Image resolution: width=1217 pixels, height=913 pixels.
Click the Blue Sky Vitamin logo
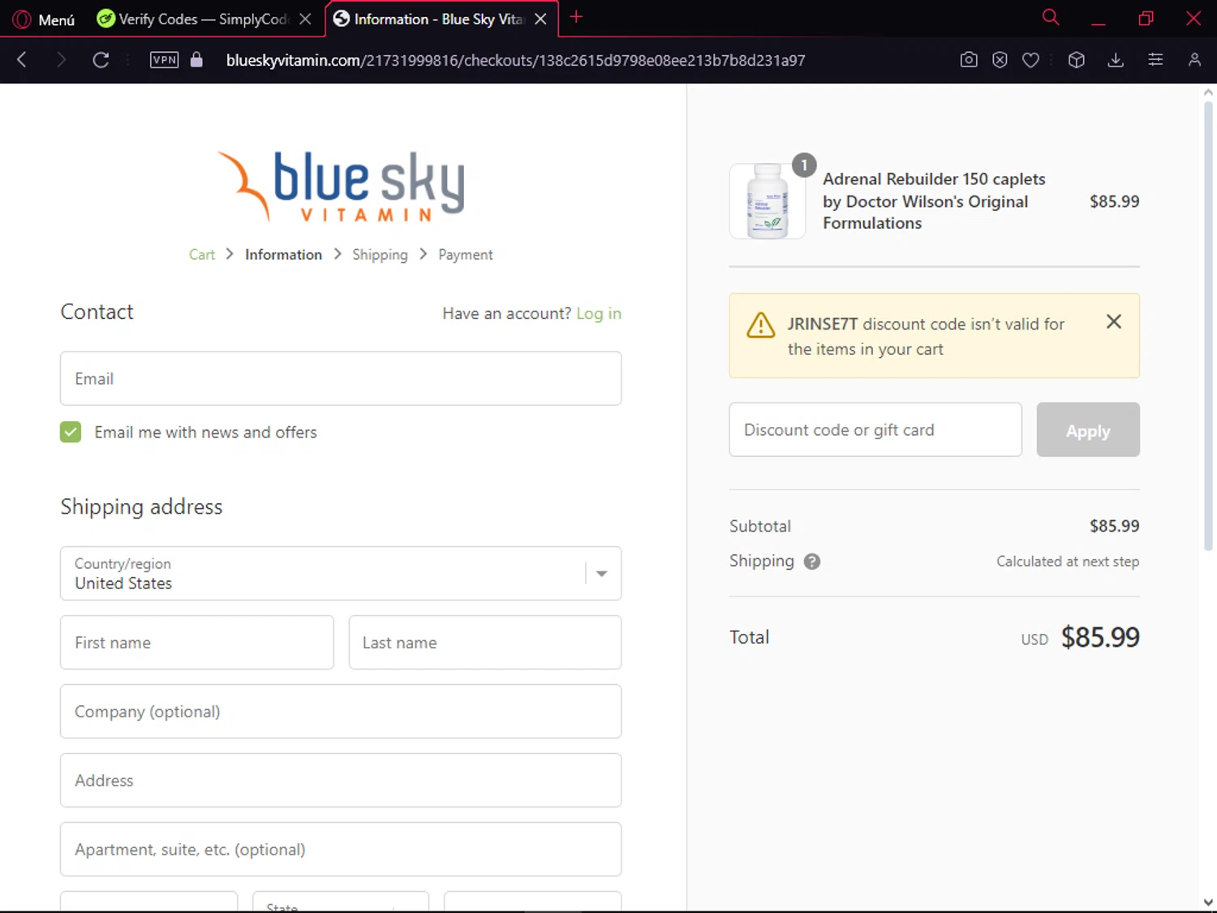(x=341, y=187)
